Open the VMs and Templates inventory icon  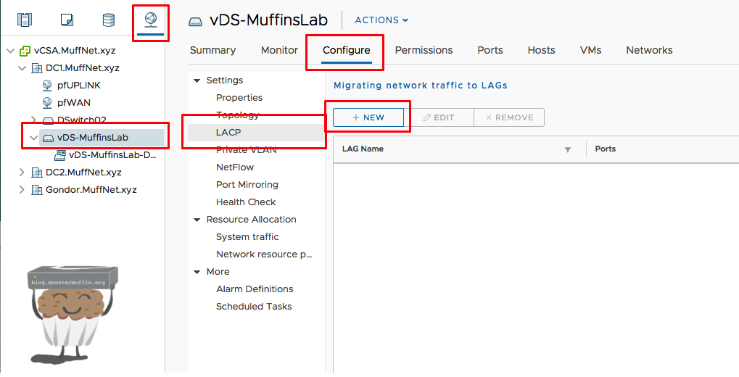pos(67,20)
